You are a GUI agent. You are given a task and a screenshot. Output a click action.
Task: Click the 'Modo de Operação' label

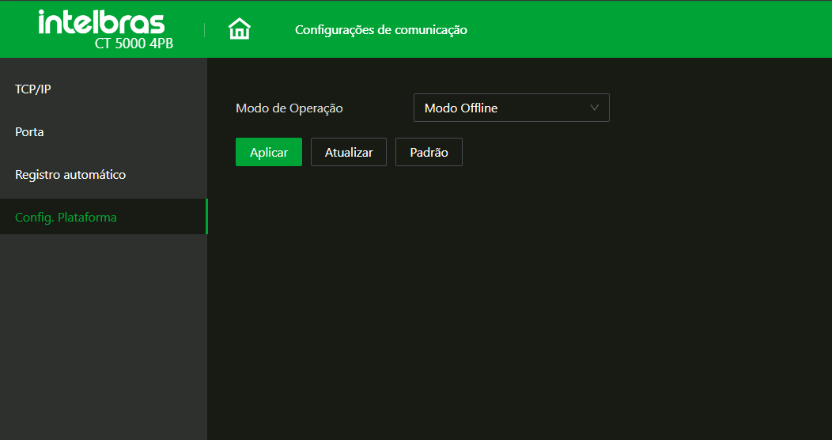289,108
